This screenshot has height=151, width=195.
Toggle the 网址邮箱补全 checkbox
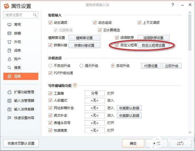tap(50, 108)
